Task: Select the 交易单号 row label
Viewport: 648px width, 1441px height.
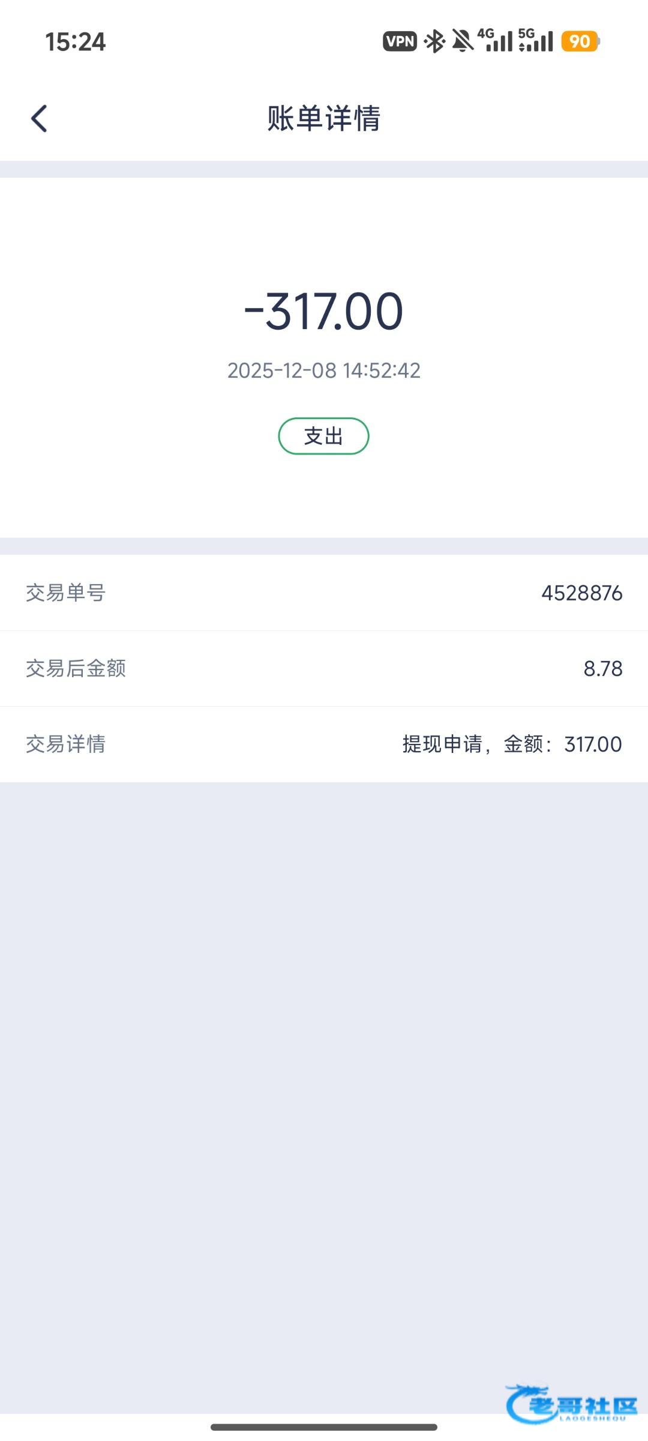Action: (66, 593)
